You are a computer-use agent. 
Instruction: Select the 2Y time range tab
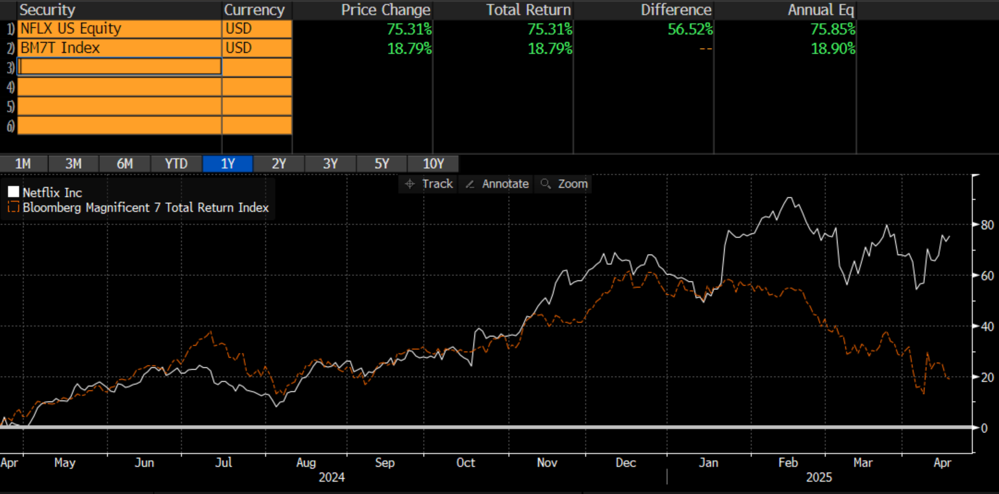pyautogui.click(x=279, y=164)
